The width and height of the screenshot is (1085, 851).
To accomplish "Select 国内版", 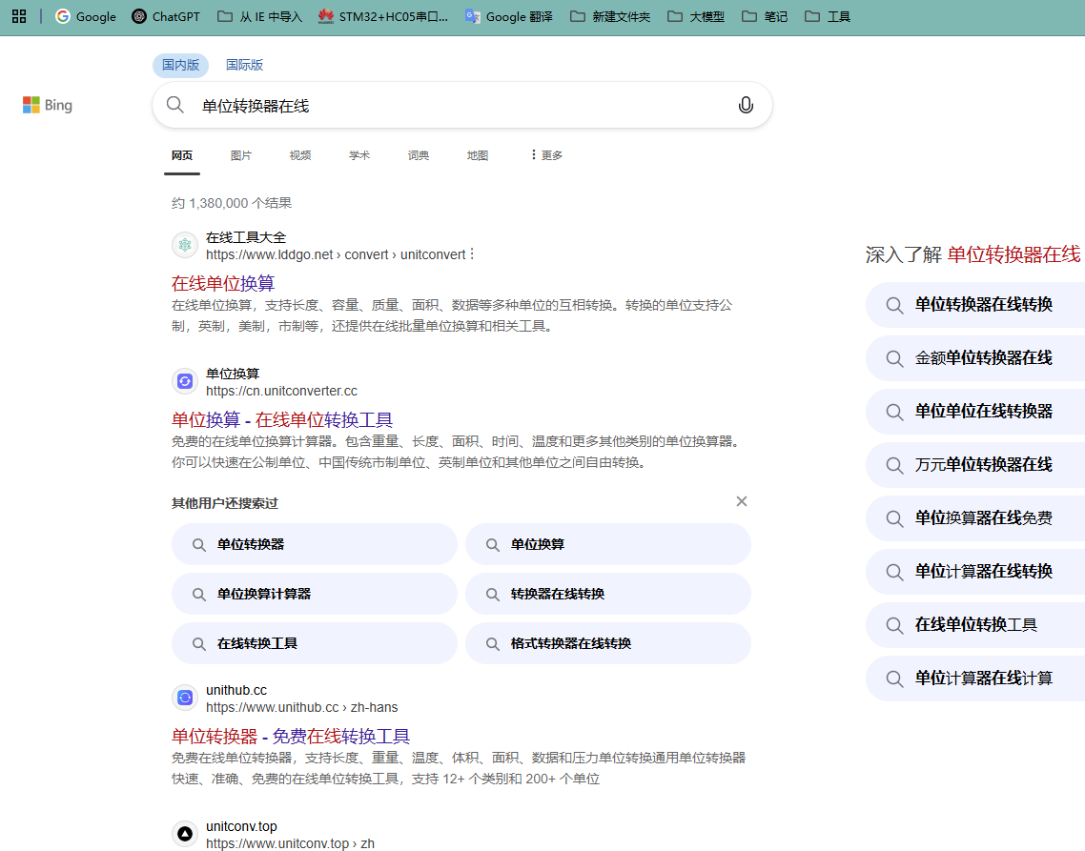I will tap(182, 64).
